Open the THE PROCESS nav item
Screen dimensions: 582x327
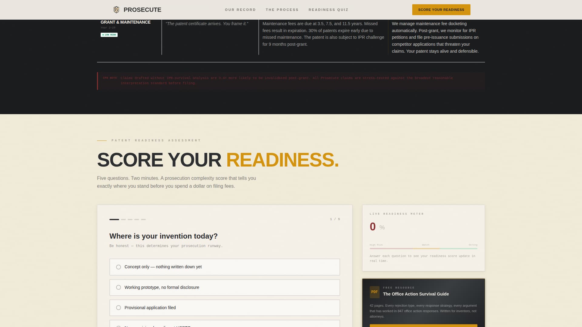(282, 9)
